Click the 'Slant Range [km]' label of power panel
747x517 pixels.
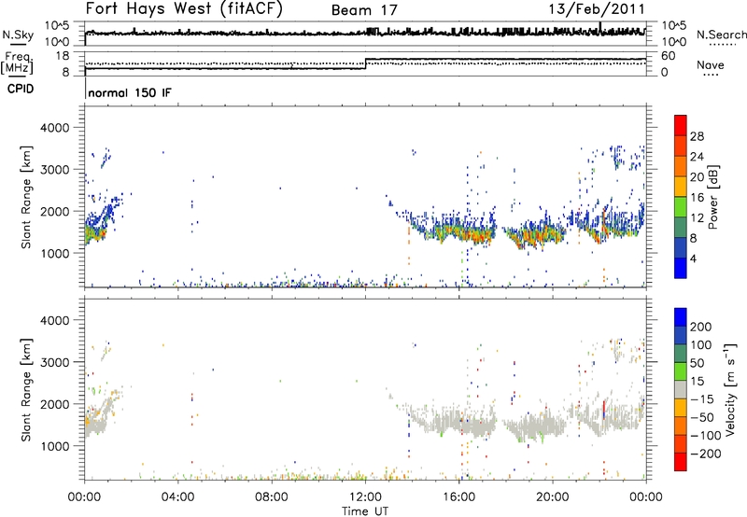[26, 197]
